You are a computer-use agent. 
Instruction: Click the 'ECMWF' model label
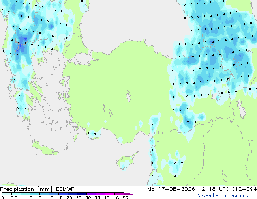[x=65, y=189]
